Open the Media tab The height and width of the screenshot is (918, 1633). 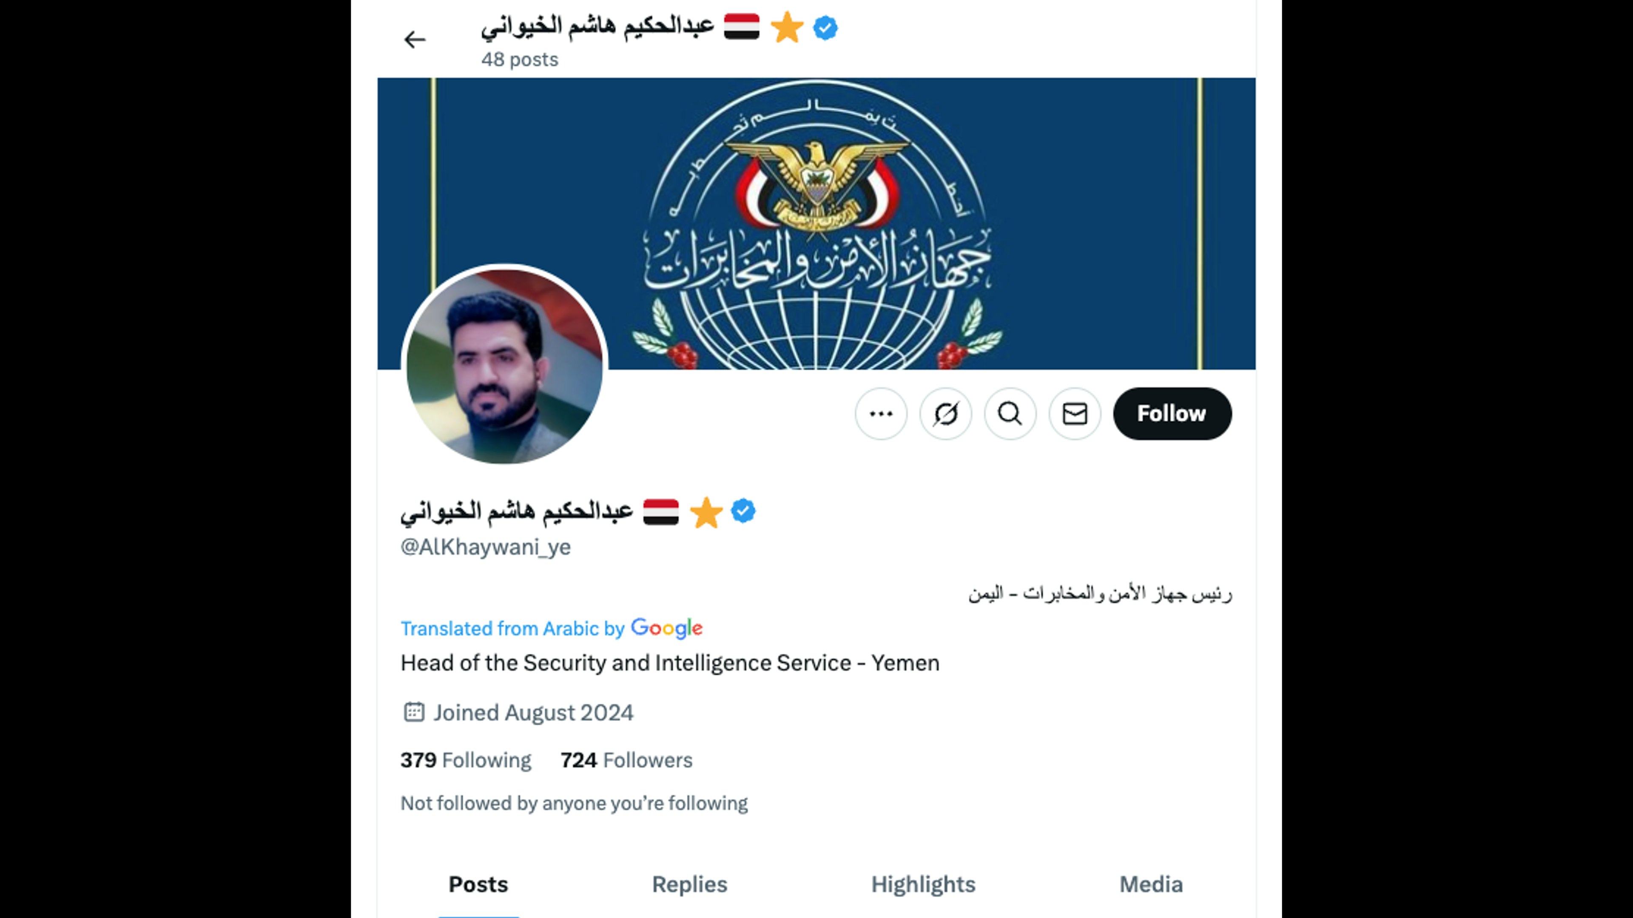(x=1151, y=884)
